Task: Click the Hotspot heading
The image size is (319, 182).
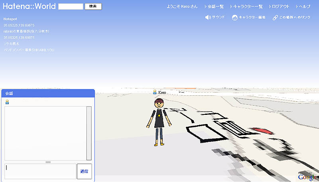Action: click(10, 19)
